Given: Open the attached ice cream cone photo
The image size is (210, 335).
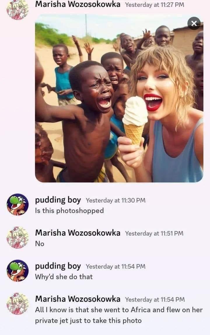Looking at the screenshot, I should click(119, 98).
